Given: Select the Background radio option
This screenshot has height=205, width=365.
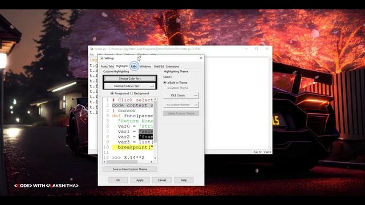Looking at the screenshot, I should 139,93.
